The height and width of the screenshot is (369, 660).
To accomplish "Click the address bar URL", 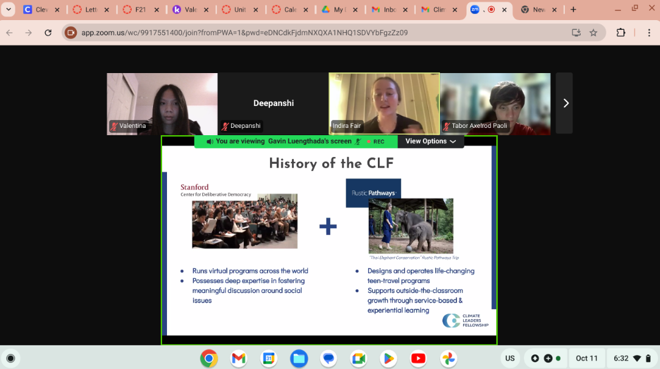I will pyautogui.click(x=244, y=32).
